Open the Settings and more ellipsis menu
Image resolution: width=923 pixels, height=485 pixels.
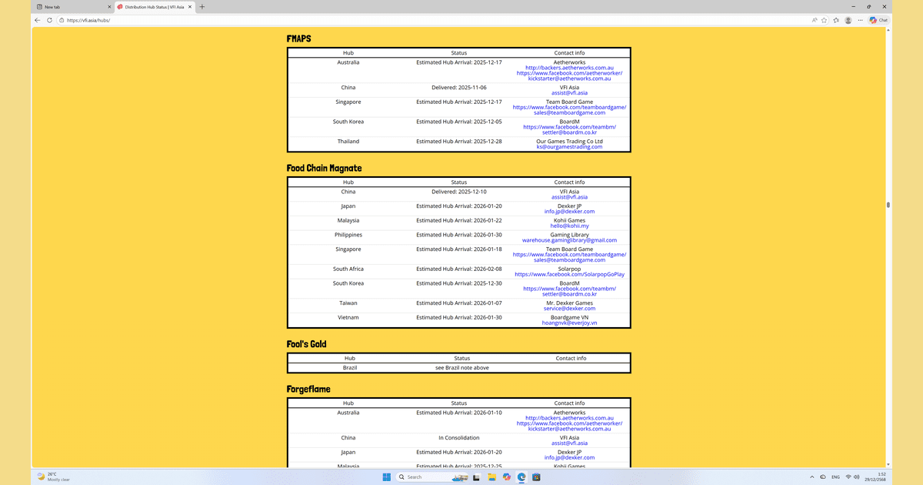click(x=860, y=20)
